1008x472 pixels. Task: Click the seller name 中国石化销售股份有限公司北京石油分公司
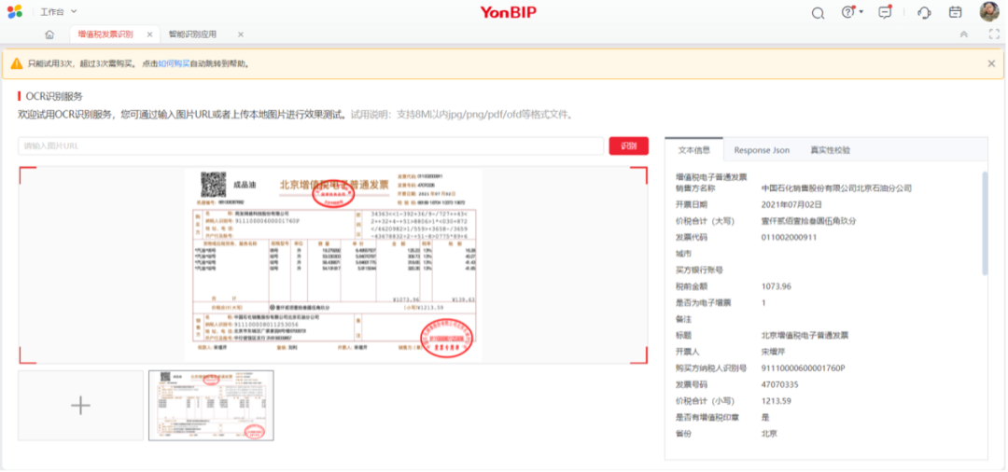(836, 188)
